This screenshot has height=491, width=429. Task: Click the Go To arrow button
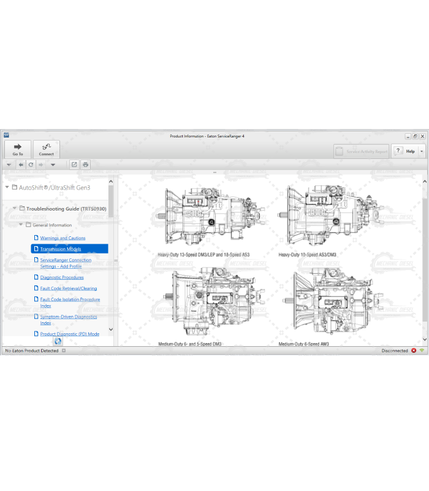(18, 149)
